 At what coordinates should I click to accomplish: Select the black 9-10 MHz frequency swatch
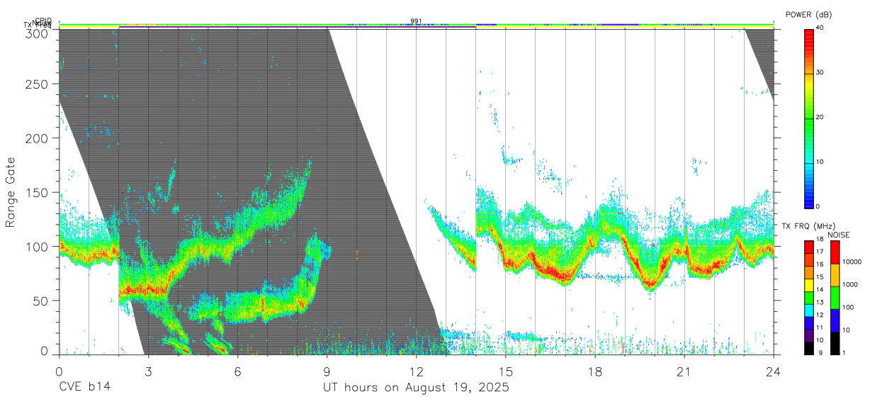coord(808,347)
